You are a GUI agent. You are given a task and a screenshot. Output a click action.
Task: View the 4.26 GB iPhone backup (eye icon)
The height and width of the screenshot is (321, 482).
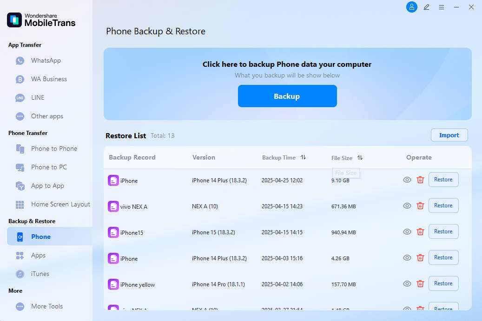point(407,258)
